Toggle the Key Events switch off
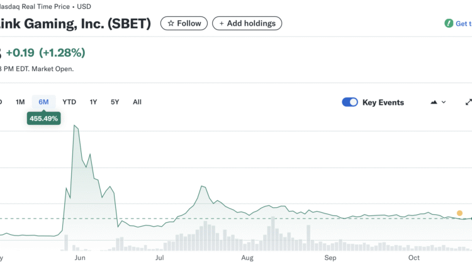Screen dimensions: 472x270 (x=349, y=102)
